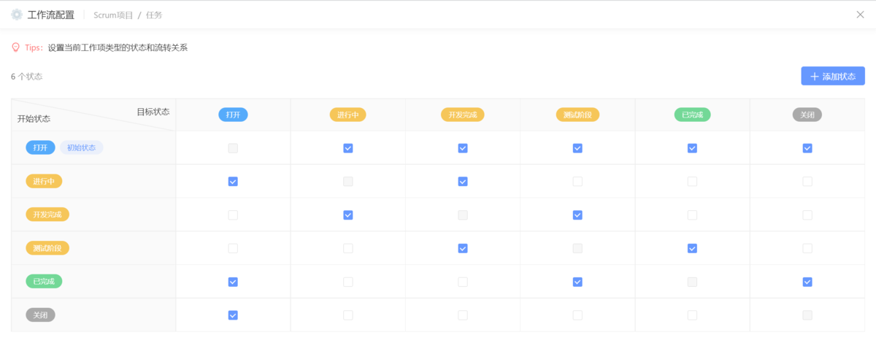876x343 pixels.
Task: Enable 进行中 to 关闭 transition
Action: pos(807,182)
